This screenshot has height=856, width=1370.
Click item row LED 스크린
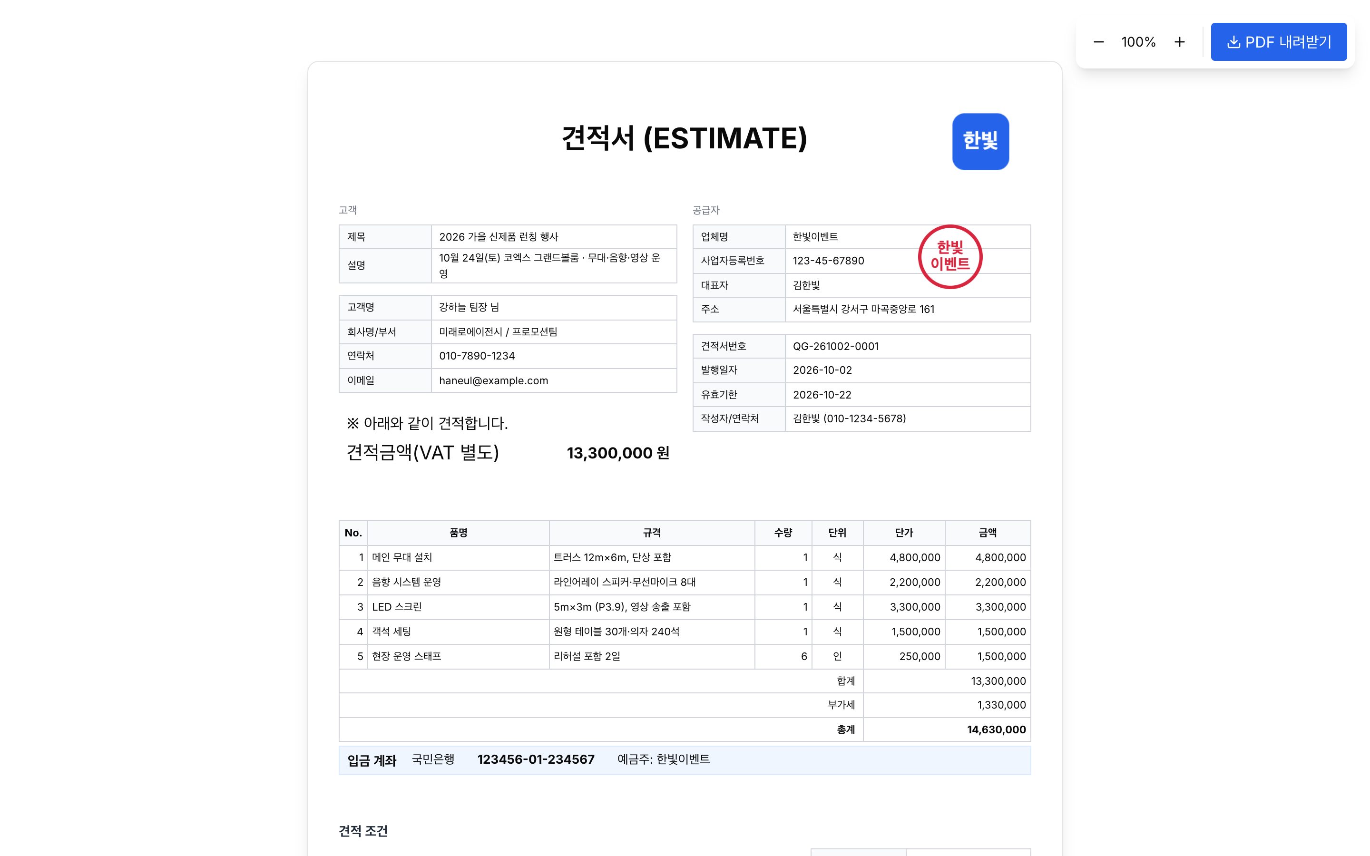685,607
